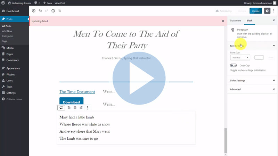Click the custom font size input field
278x156 pixels.
pyautogui.click(x=259, y=57)
